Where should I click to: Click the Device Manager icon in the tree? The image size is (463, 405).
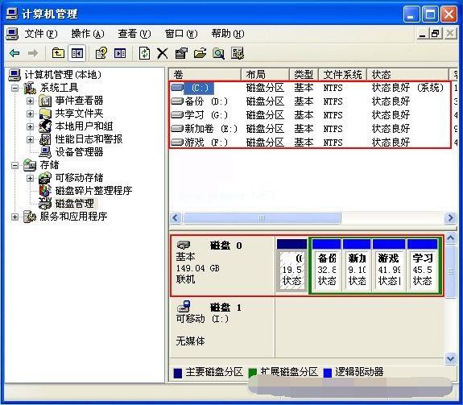45,152
